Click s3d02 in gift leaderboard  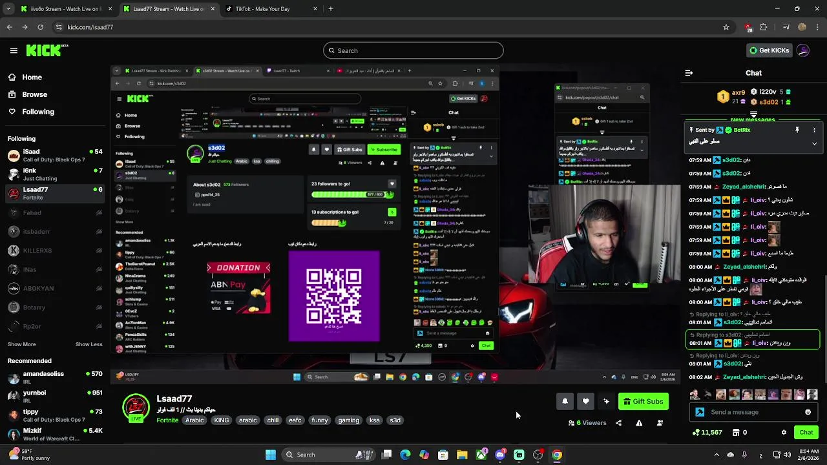tap(769, 102)
